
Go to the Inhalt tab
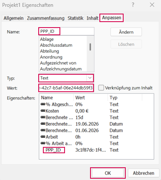click(92, 18)
